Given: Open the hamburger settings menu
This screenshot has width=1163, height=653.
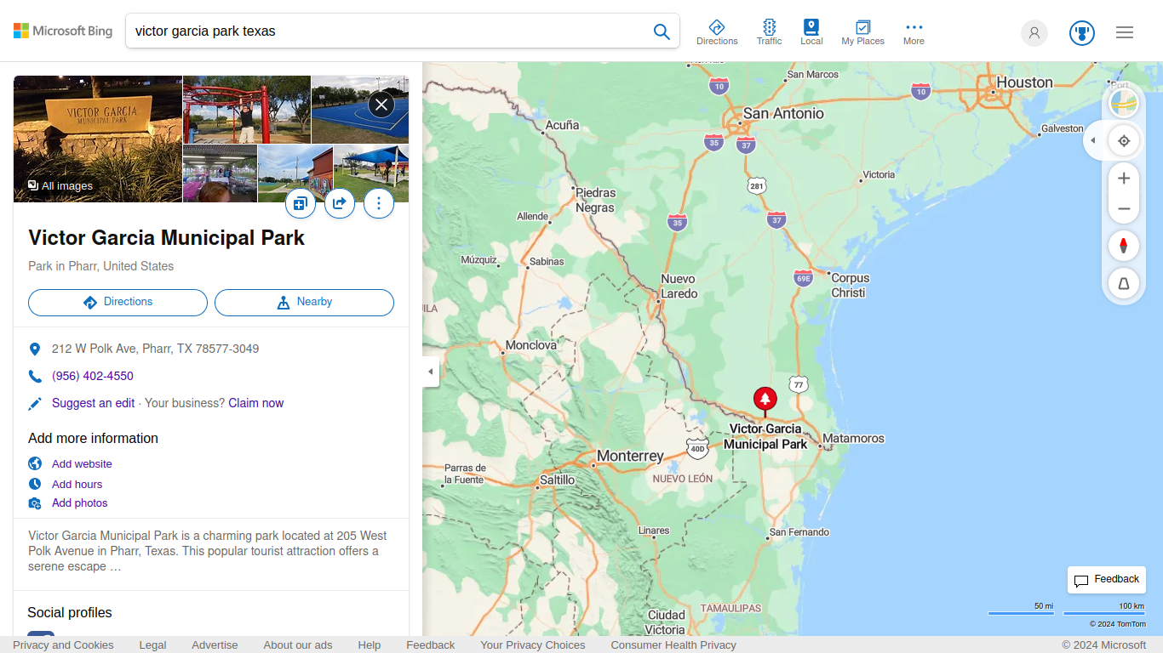Looking at the screenshot, I should 1125,32.
